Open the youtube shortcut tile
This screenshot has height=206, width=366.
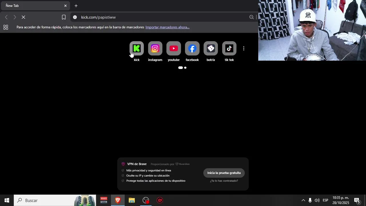174,49
